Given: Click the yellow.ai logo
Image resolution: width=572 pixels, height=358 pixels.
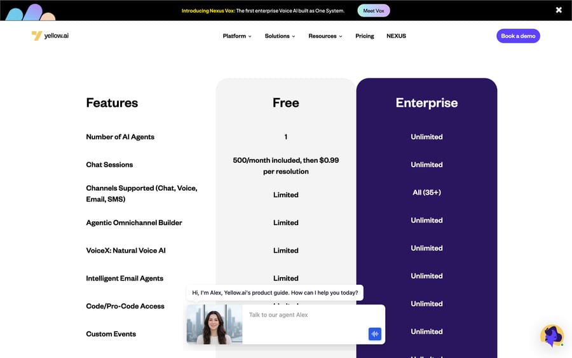Looking at the screenshot, I should click(50, 36).
